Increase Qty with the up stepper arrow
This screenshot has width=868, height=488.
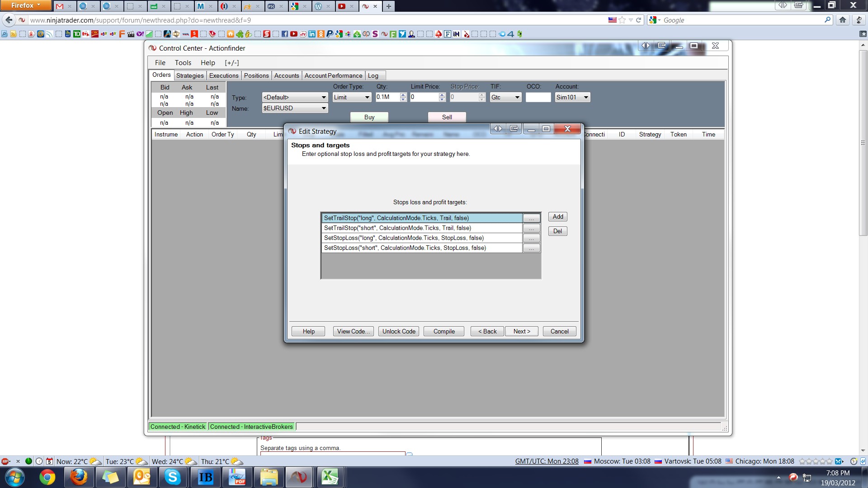(x=403, y=95)
